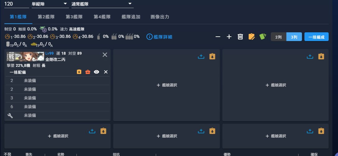Click the 撃墜 22%,8機 stat text
This screenshot has height=156, width=338.
[x=19, y=66]
